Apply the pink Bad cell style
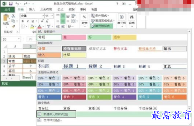 coord(74,37)
